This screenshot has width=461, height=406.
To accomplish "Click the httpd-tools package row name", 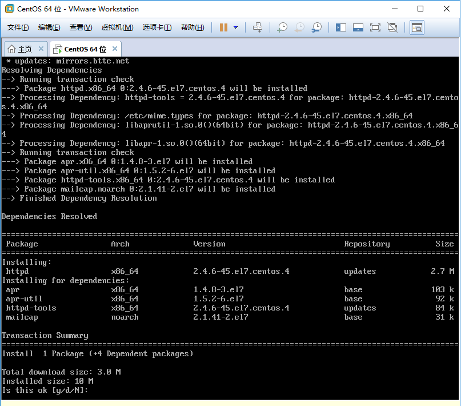I will point(31,308).
